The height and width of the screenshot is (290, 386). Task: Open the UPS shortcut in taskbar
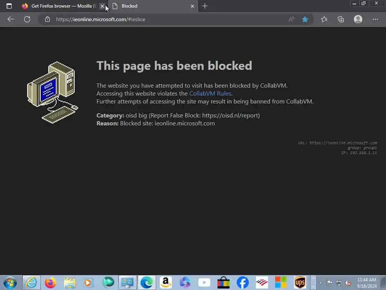coord(300,282)
